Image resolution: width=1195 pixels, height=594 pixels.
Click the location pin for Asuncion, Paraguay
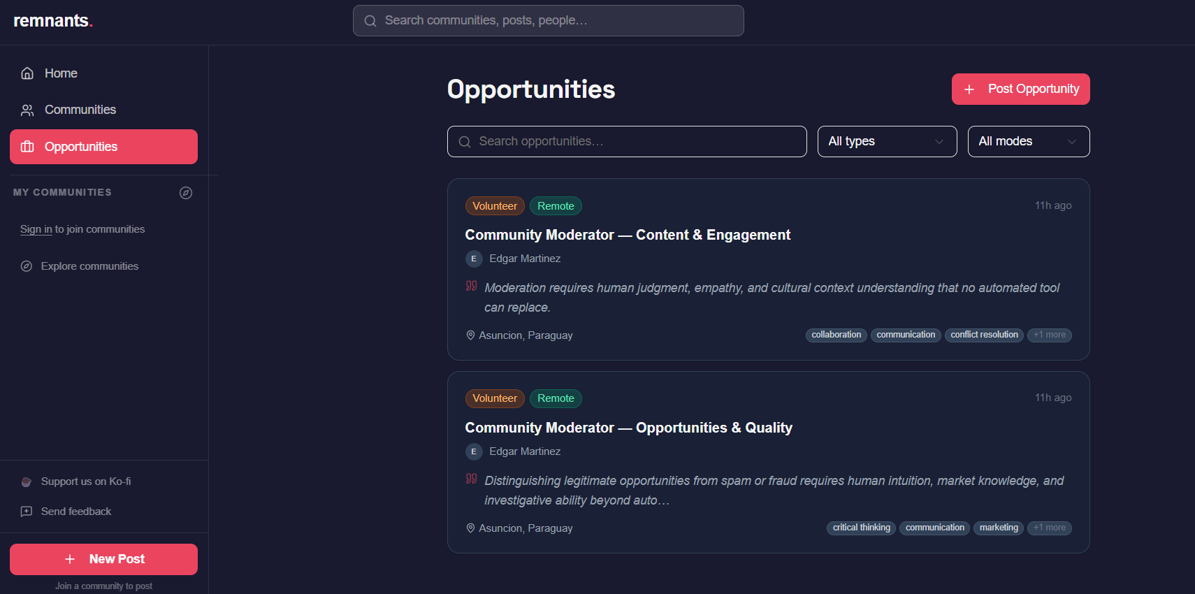(470, 335)
